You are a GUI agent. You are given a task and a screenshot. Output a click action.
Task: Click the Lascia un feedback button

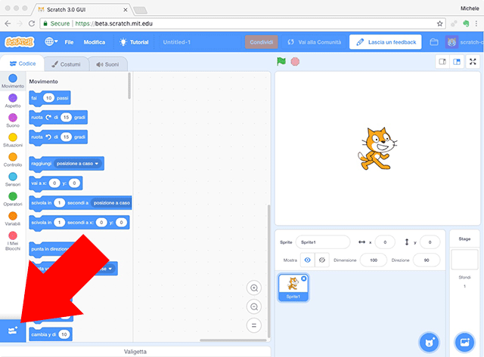385,42
